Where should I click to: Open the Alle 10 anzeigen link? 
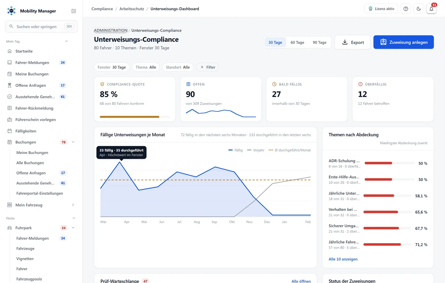click(343, 259)
